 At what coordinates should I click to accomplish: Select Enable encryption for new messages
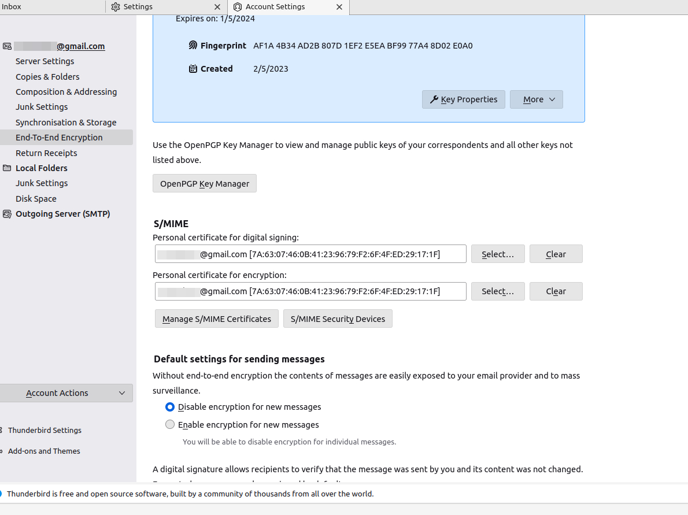[x=170, y=425]
